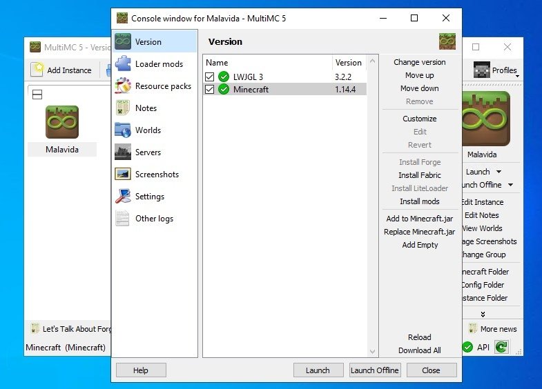Click the green refresh status icon
Screen dimensions: 542x389
tap(501, 347)
